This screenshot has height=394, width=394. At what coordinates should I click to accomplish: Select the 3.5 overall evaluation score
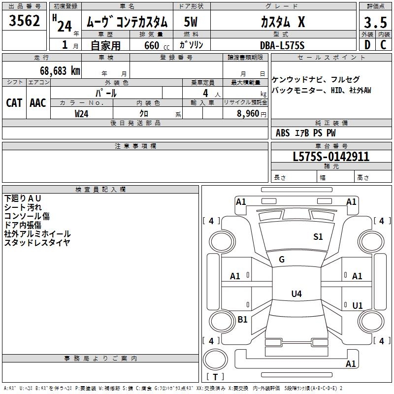pyautogui.click(x=374, y=22)
